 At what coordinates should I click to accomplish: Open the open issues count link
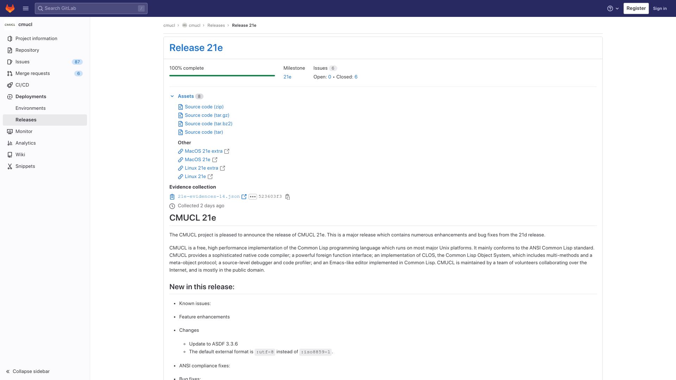tap(330, 77)
